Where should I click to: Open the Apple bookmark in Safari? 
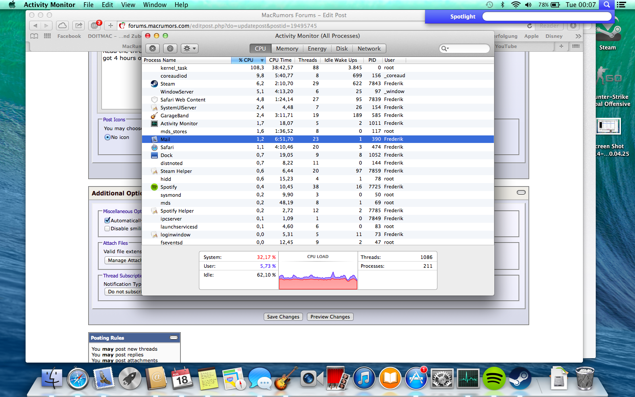531,36
